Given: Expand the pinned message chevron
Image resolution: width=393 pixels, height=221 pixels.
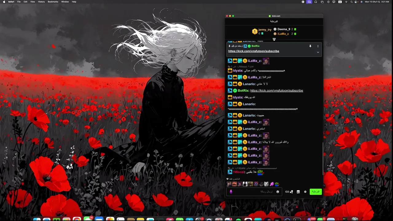Looking at the screenshot, I should (x=318, y=52).
